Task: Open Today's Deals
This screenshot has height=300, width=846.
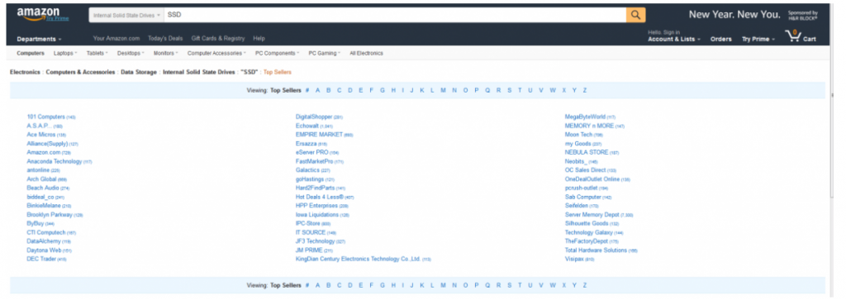Action: click(165, 38)
